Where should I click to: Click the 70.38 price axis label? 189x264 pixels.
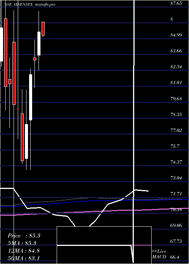(x=176, y=209)
